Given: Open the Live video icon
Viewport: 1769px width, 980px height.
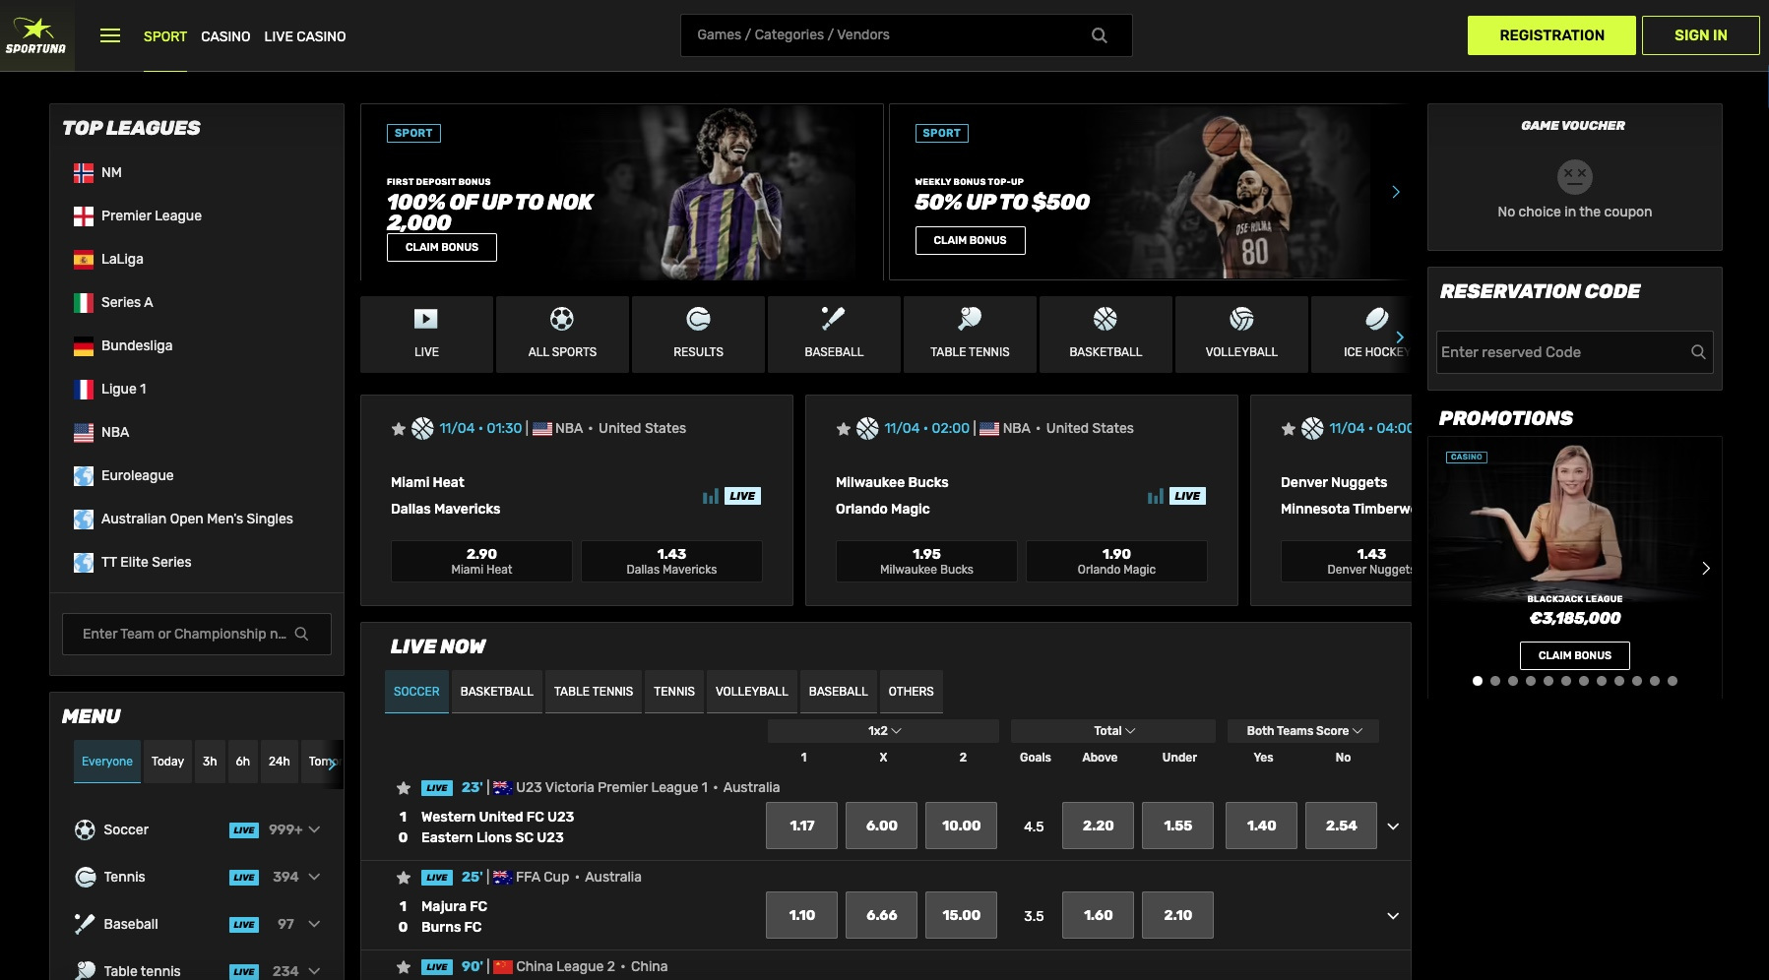Looking at the screenshot, I should pos(425,320).
